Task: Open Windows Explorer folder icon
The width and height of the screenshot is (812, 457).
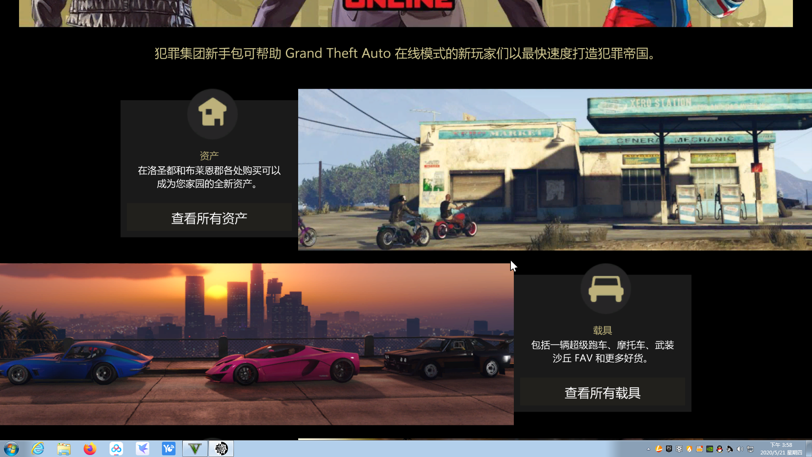Action: (64, 449)
